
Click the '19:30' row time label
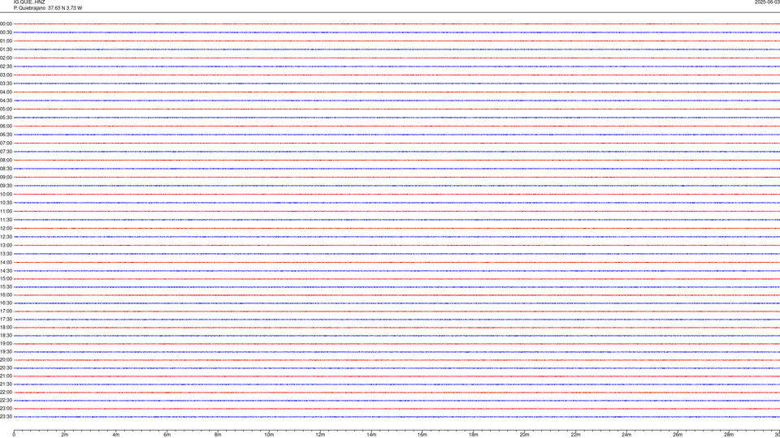[x=6, y=351]
